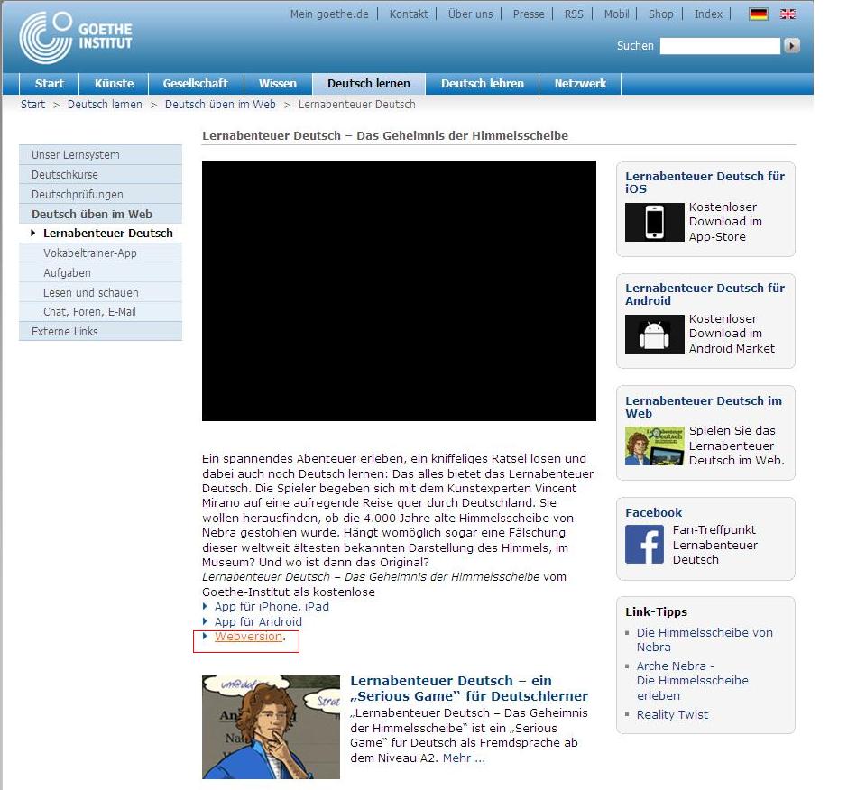This screenshot has width=866, height=790.
Task: Select Deutsch üben im Web sidebar item
Action: (x=100, y=215)
